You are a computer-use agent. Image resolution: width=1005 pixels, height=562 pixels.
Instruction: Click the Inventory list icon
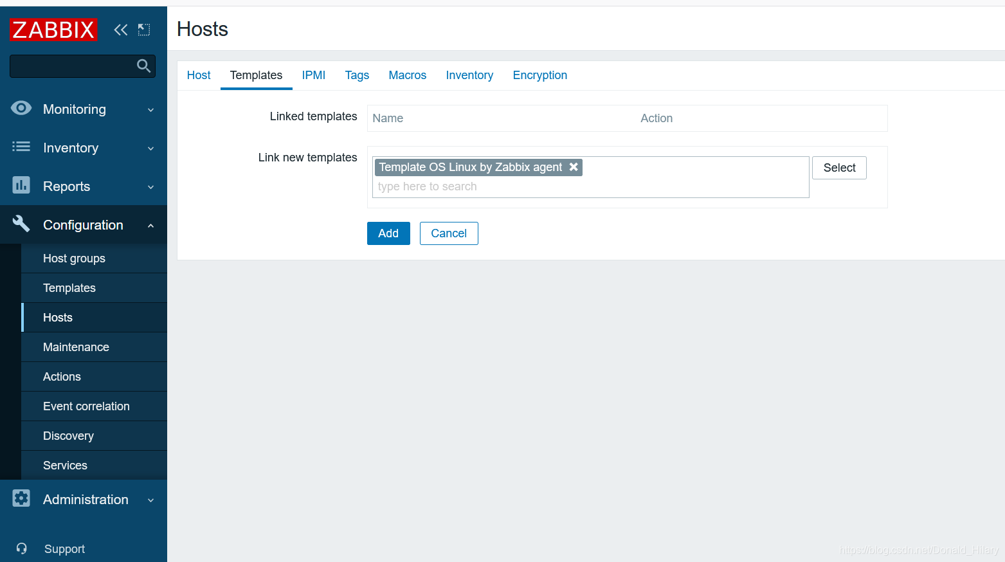point(21,147)
